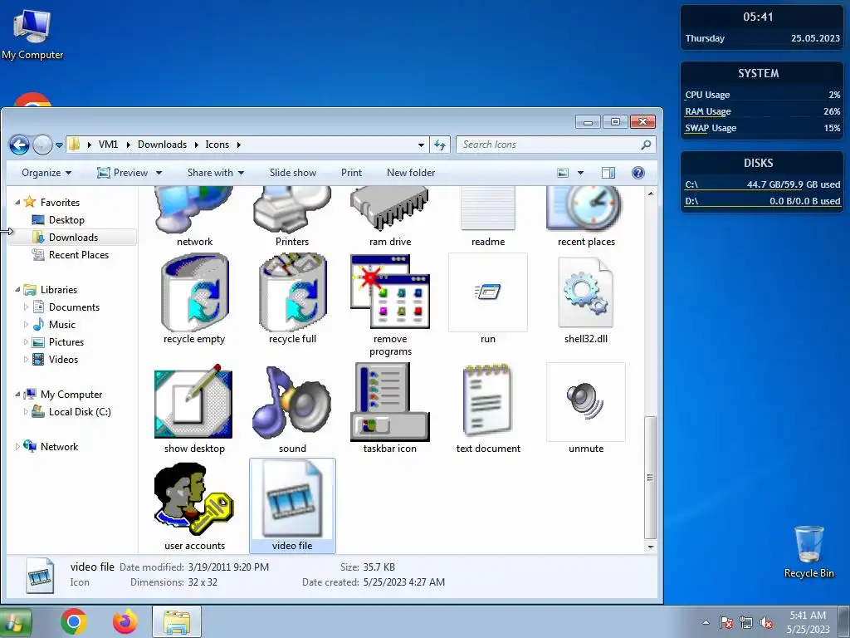The height and width of the screenshot is (638, 850).
Task: Select the remove programs icon file
Action: [390, 305]
